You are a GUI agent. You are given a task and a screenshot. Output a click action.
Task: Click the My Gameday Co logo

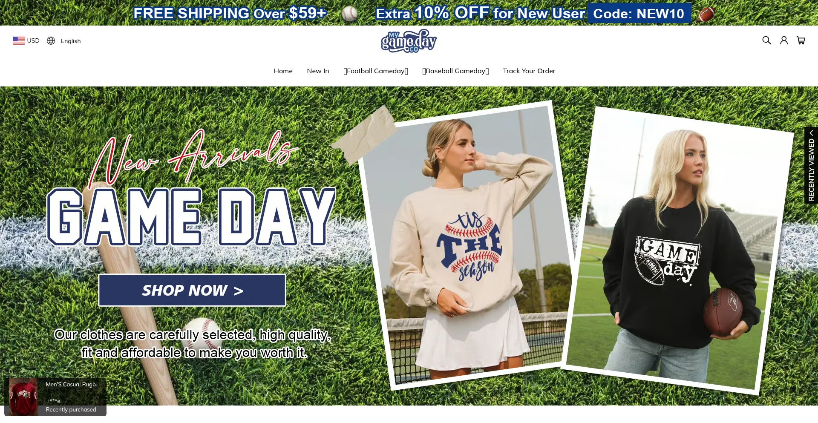pos(409,41)
